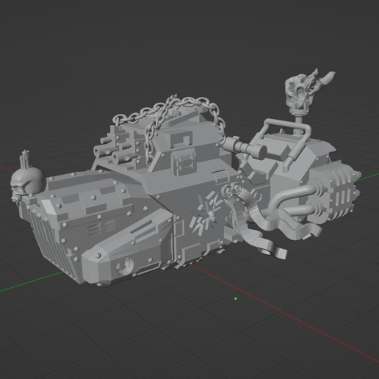Select the square hatch on the turret front

[x=184, y=162]
